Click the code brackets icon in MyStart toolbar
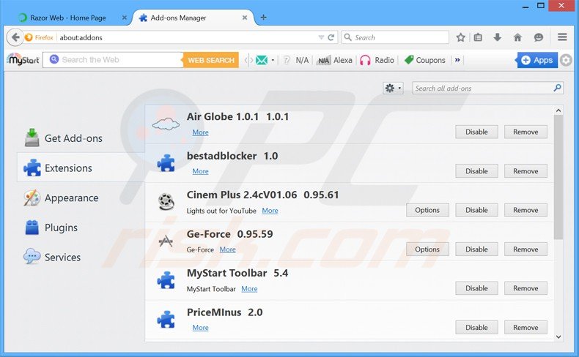Viewport: 579px width, 357px height. [249, 60]
